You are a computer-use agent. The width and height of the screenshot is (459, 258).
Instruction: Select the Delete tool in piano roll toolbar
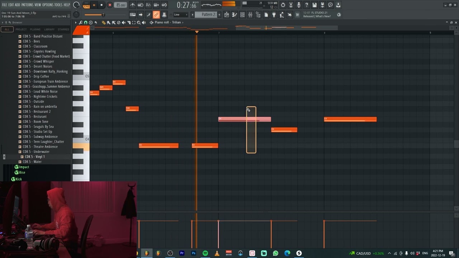point(119,22)
